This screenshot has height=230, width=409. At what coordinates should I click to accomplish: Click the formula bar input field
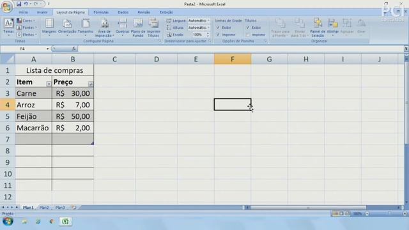click(240, 49)
